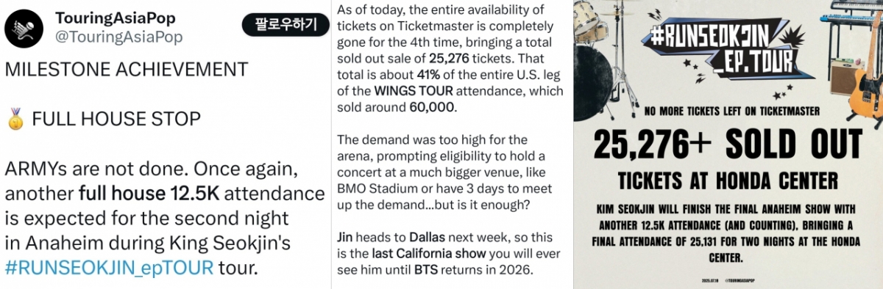Open the sold out poster image

[728, 144]
